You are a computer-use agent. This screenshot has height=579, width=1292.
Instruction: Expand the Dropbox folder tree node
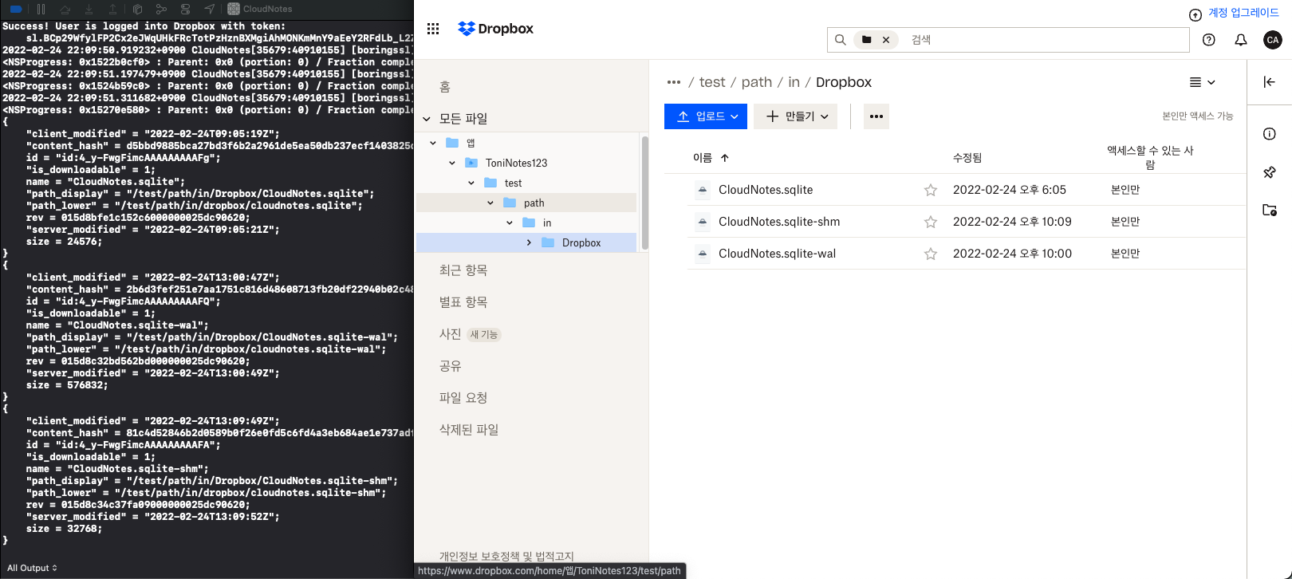pyautogui.click(x=529, y=242)
